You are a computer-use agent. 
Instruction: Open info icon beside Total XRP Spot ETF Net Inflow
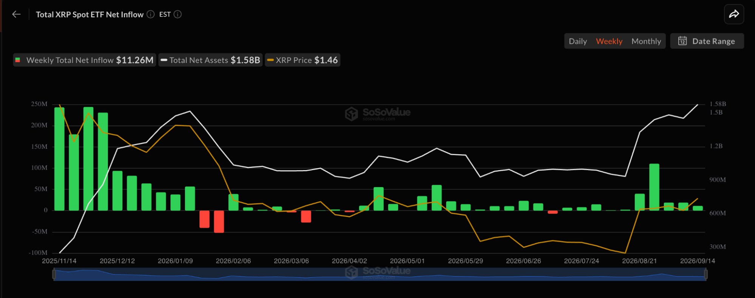[151, 14]
